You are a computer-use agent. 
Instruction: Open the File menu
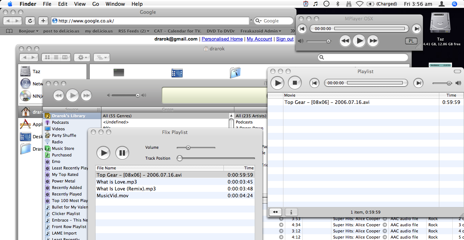click(47, 4)
